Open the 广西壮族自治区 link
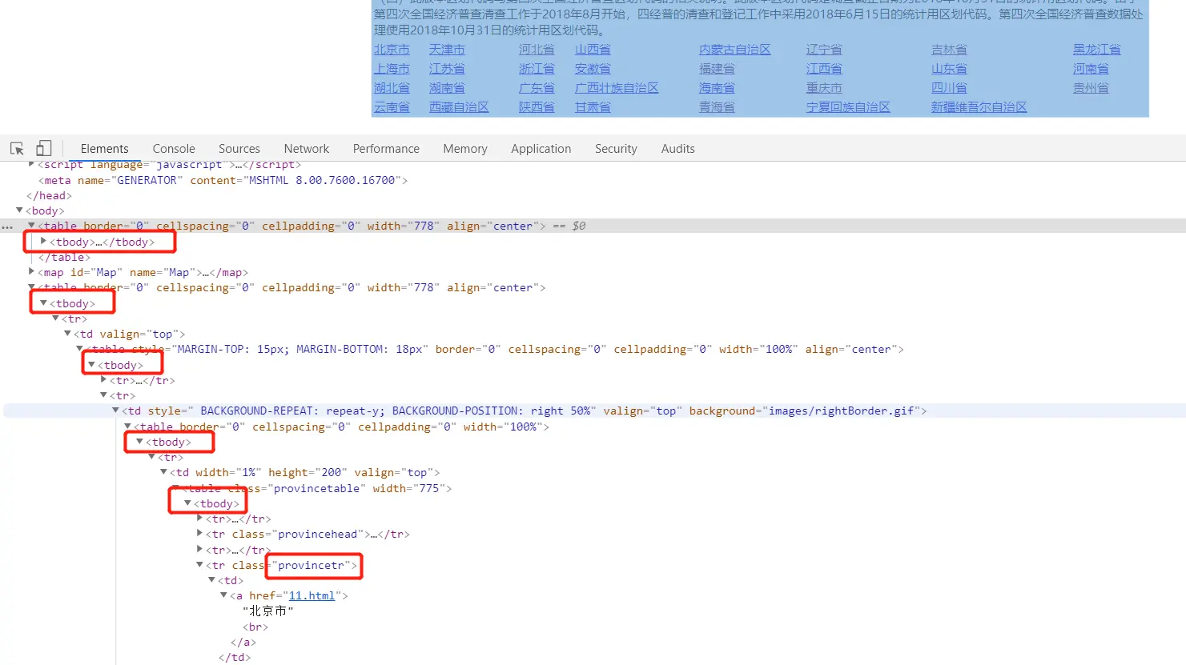Viewport: 1186px width, 665px height. click(617, 88)
